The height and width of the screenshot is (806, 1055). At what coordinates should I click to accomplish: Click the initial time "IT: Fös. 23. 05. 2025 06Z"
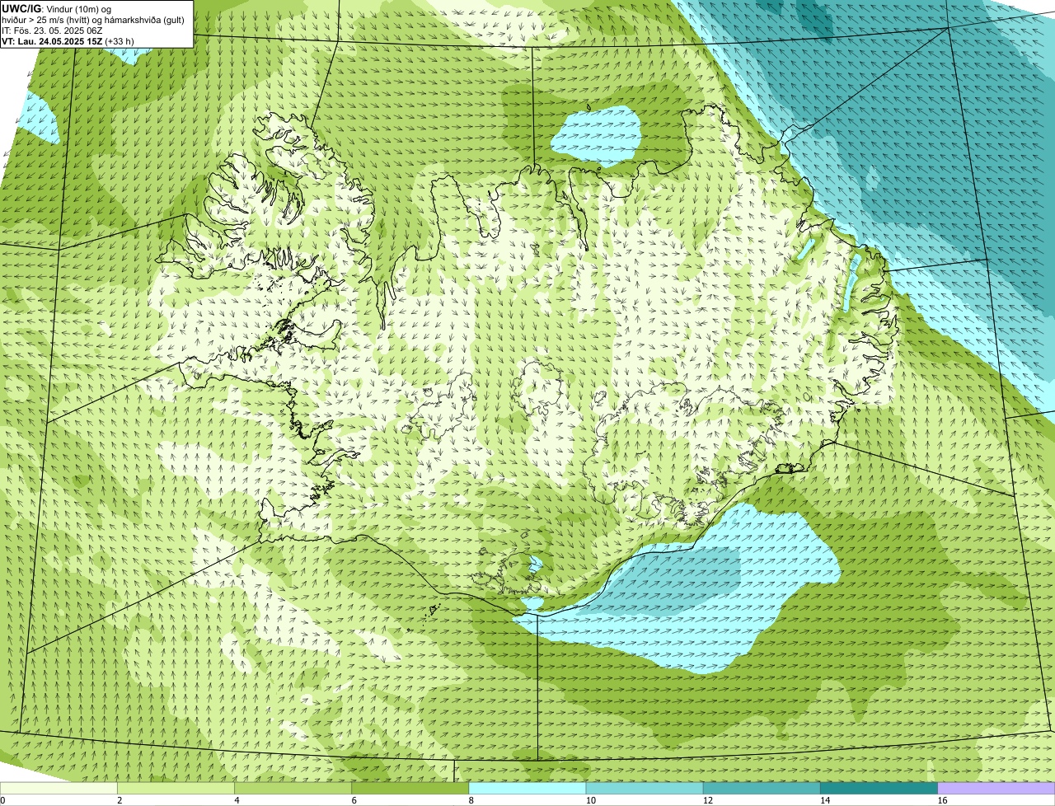pos(52,30)
